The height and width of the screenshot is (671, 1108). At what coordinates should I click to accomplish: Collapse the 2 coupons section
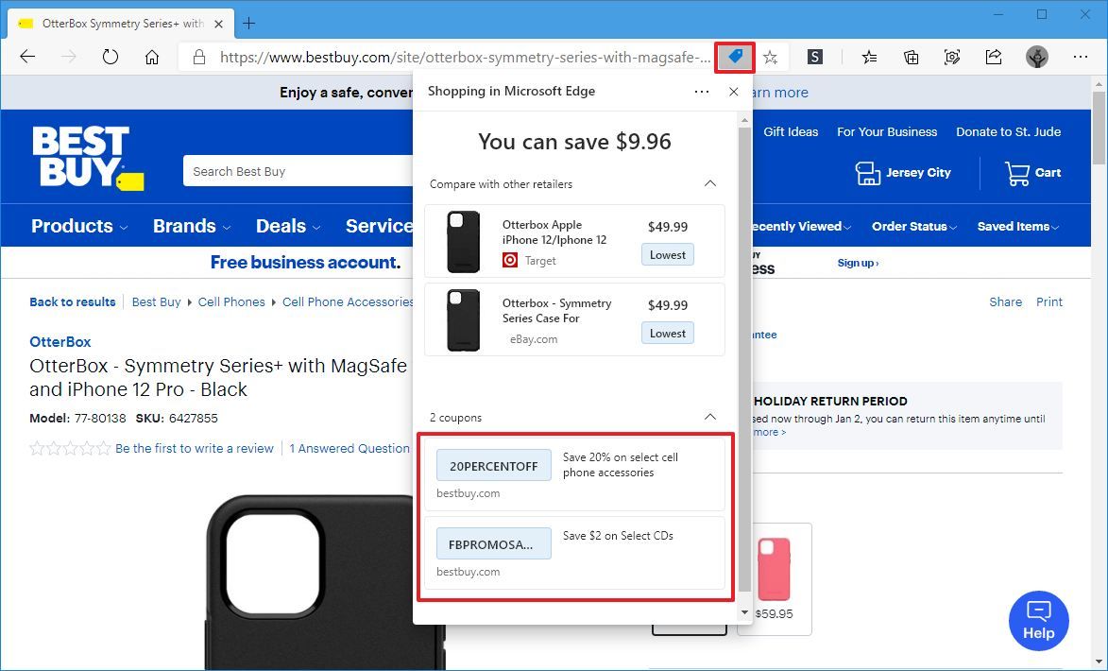click(710, 417)
